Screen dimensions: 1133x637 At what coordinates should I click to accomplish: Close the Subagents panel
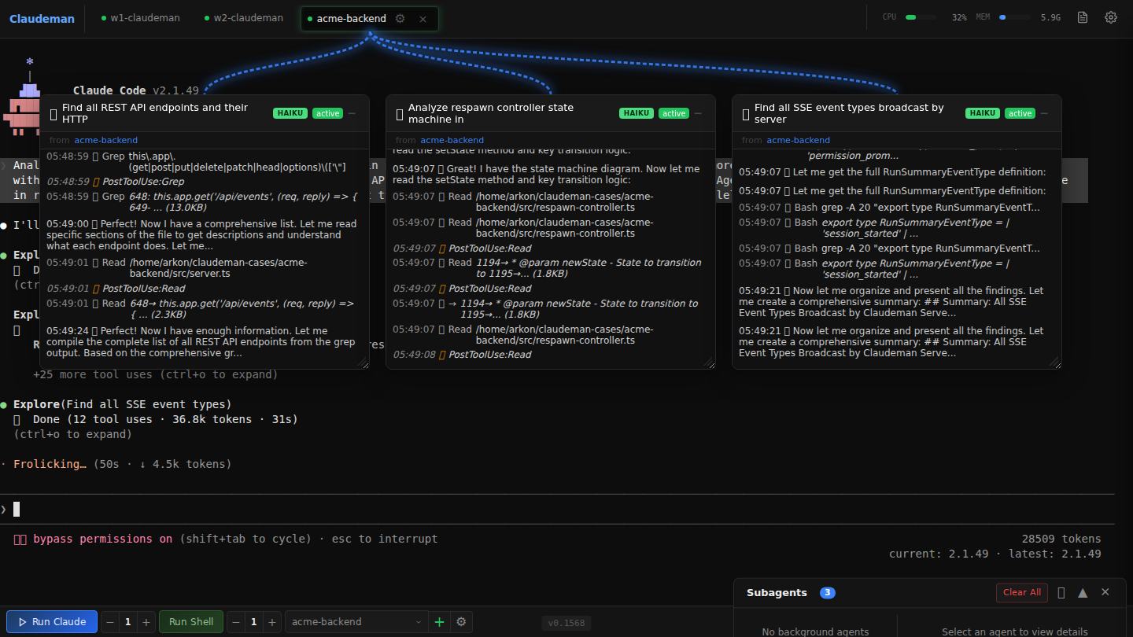pos(1105,592)
